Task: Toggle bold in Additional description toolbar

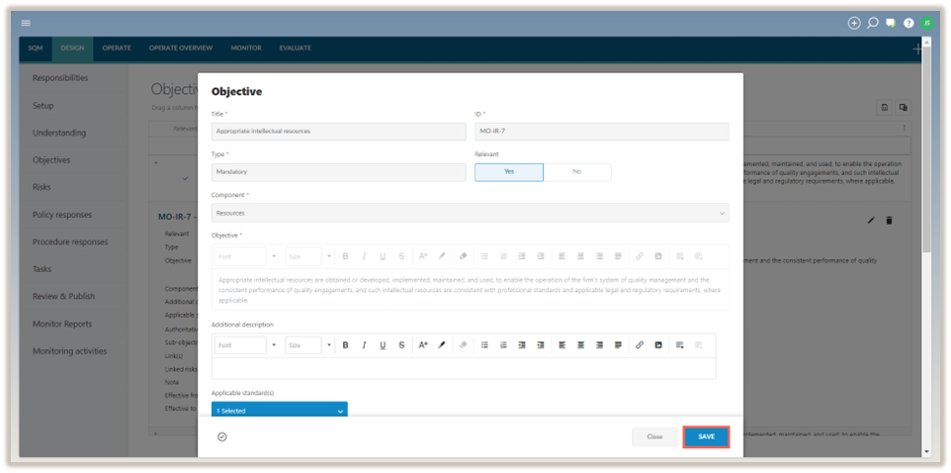Action: click(x=345, y=345)
